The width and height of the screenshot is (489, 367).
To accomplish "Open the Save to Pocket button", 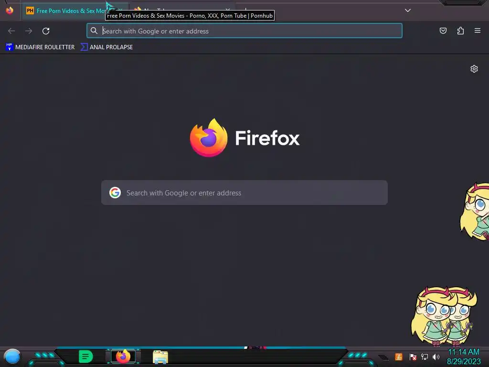I will 443,31.
